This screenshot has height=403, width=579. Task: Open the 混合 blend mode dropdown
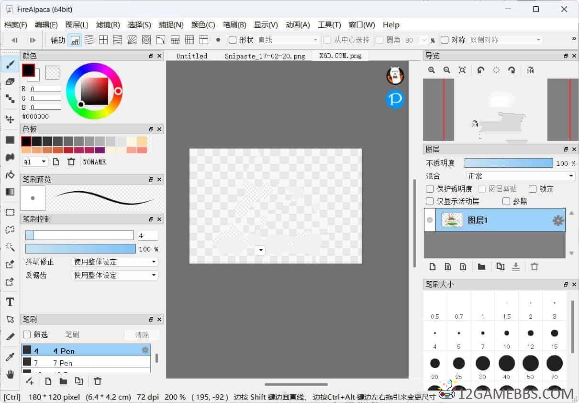pos(520,176)
